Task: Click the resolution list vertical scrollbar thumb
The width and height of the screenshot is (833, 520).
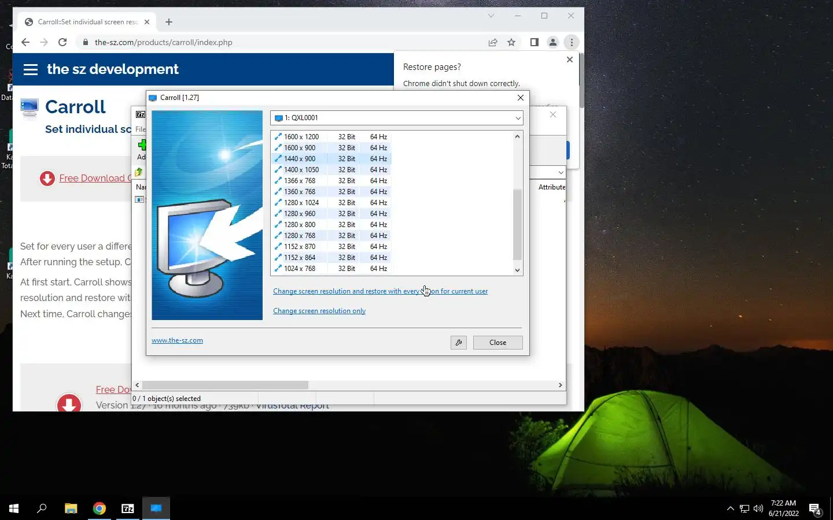Action: point(517,224)
